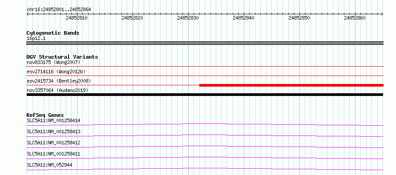
Task: Click magenta gene line for NM_001258413
Action: tap(205, 135)
